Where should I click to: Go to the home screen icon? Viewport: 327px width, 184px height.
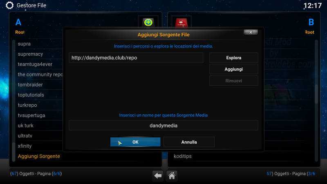click(172, 176)
